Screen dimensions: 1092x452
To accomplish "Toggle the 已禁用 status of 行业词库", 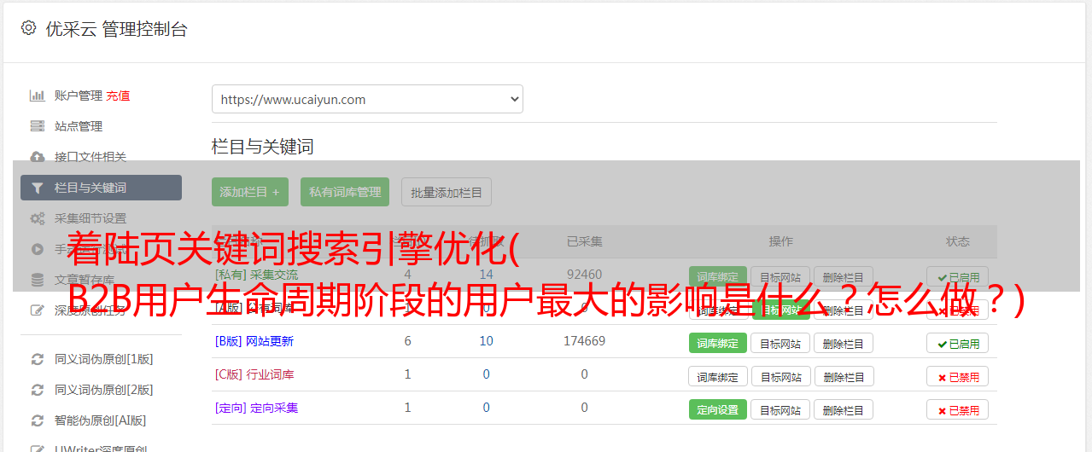I will tap(958, 376).
